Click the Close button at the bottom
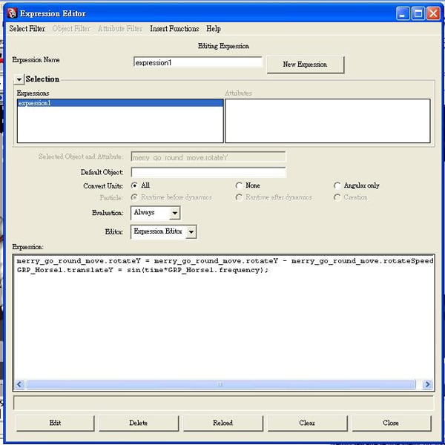The height and width of the screenshot is (445, 445). (391, 423)
